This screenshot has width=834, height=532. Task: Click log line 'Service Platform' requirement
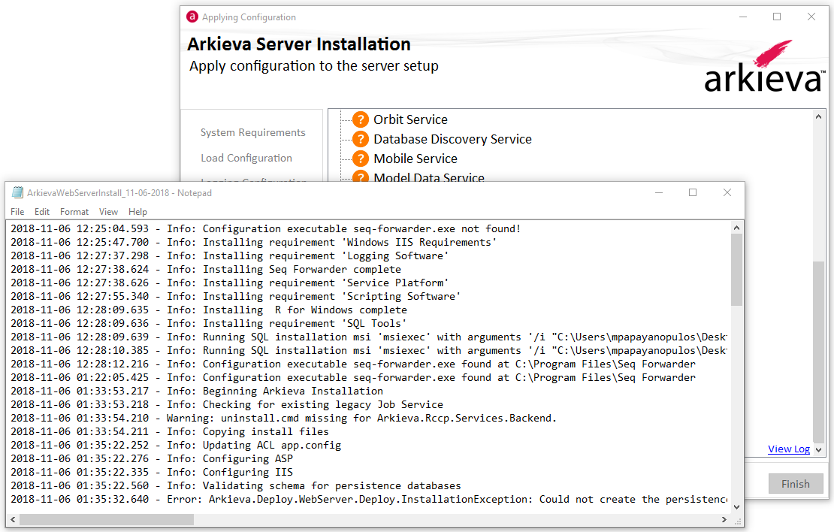[230, 283]
